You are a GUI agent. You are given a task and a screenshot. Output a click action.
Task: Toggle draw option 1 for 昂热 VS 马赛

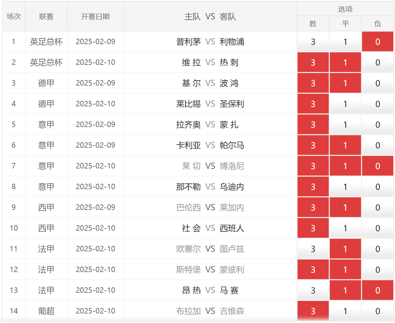(x=345, y=290)
